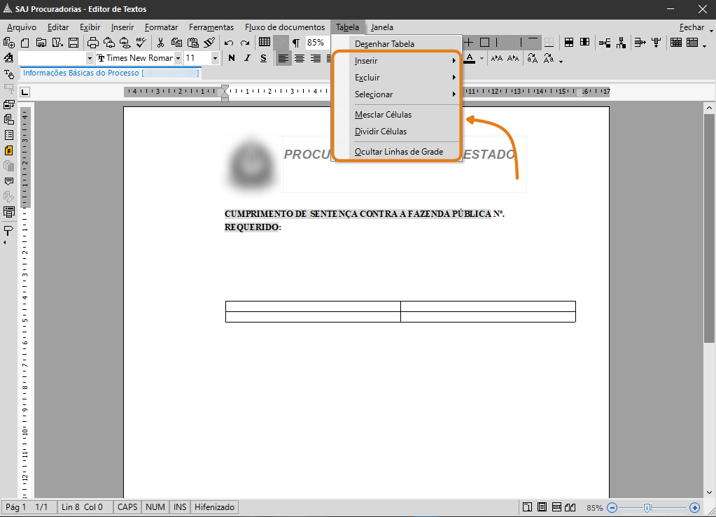Select the Cut (scissors) icon

[160, 43]
